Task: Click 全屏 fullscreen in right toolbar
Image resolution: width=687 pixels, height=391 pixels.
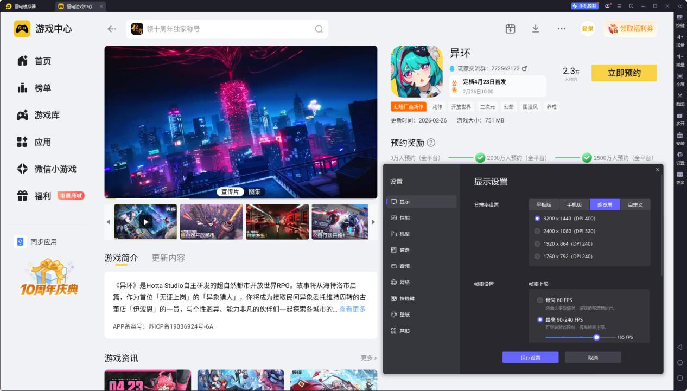Action: click(x=680, y=79)
